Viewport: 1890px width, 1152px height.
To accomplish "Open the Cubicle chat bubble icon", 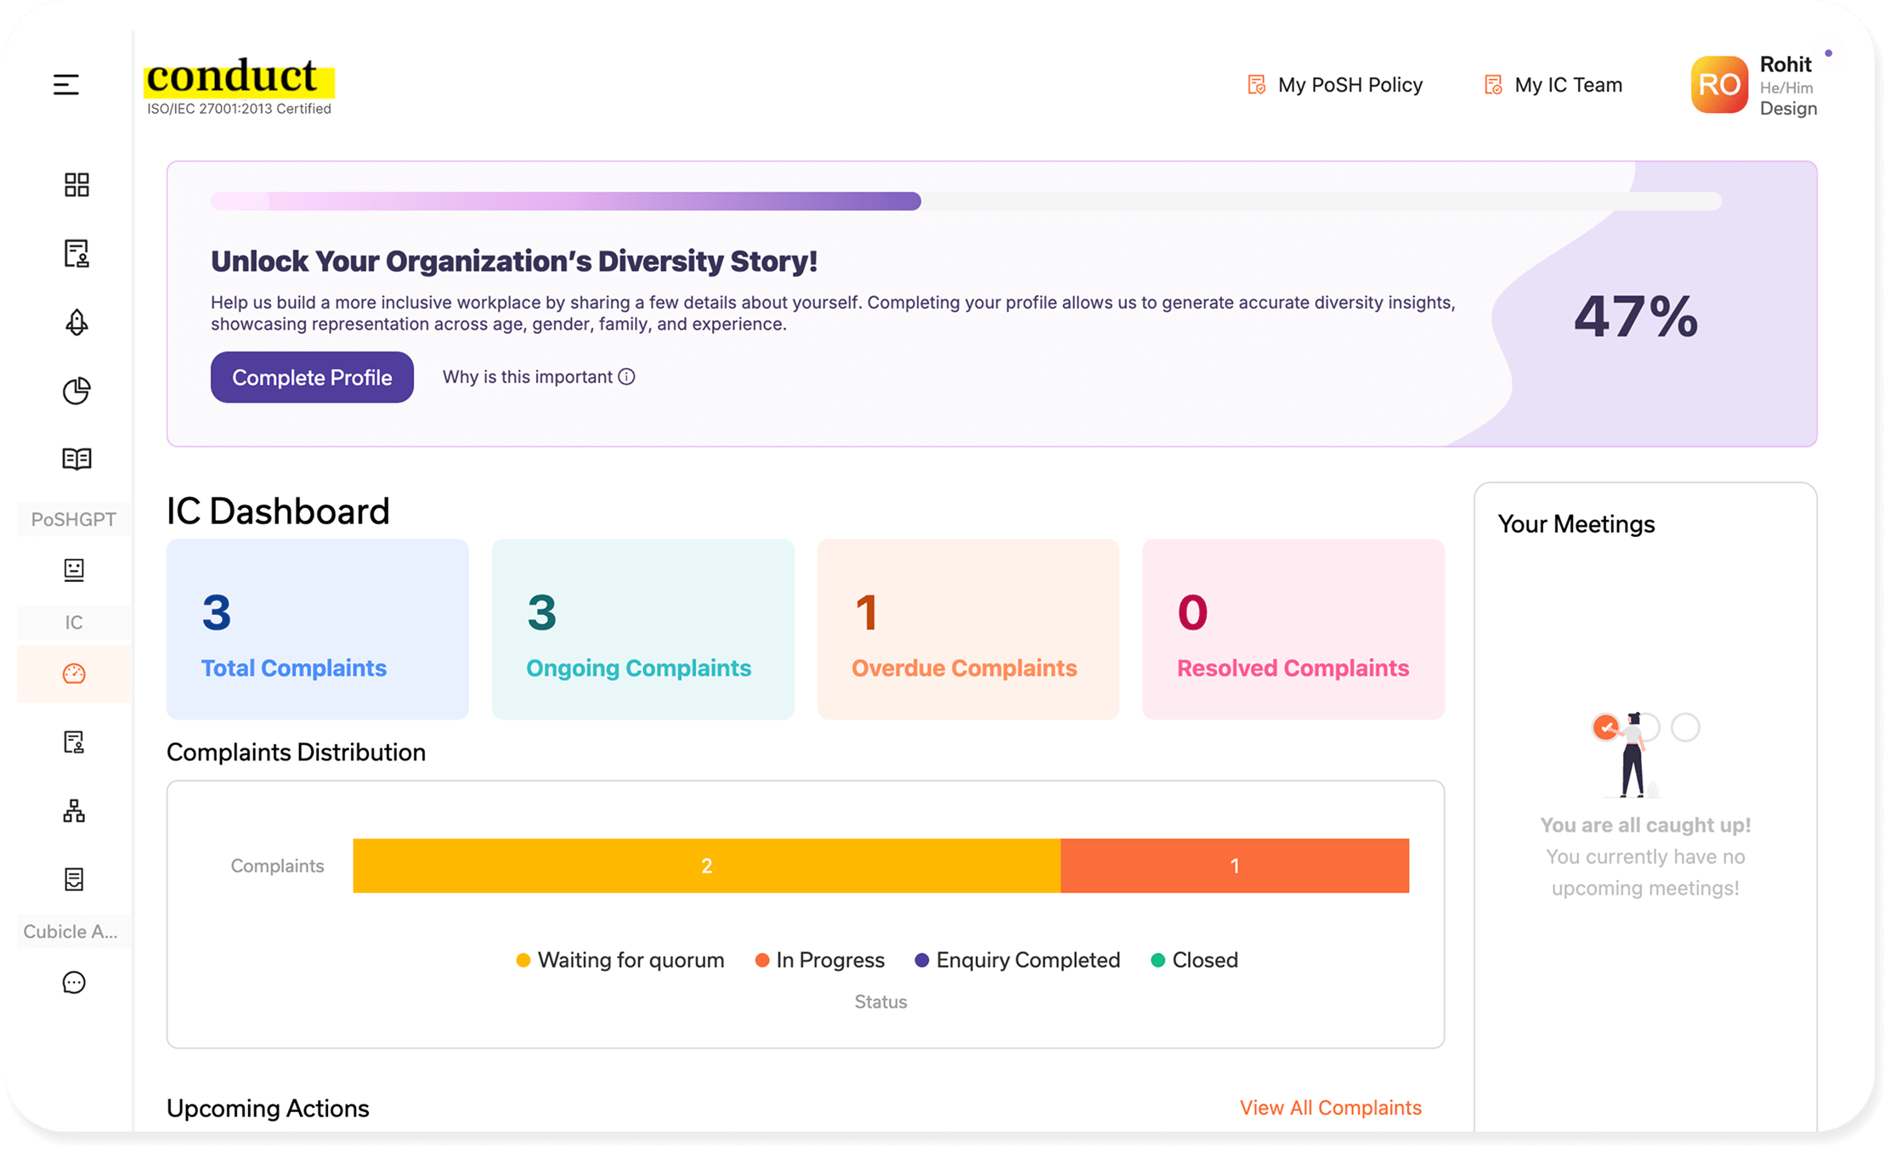I will 74,983.
